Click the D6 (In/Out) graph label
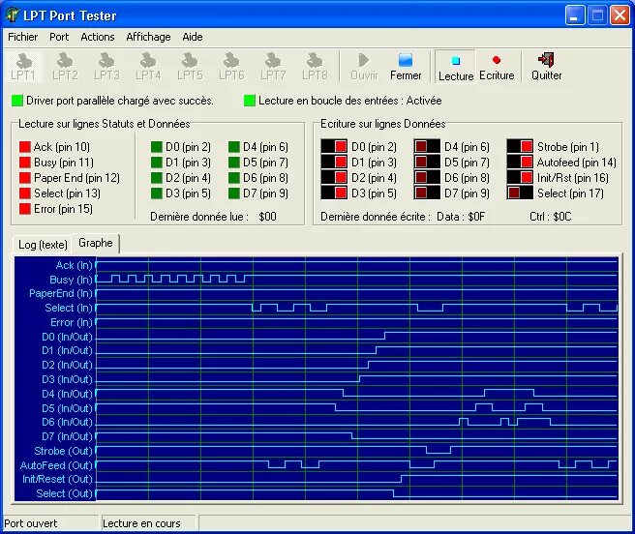This screenshot has height=534, width=635. pyautogui.click(x=67, y=422)
